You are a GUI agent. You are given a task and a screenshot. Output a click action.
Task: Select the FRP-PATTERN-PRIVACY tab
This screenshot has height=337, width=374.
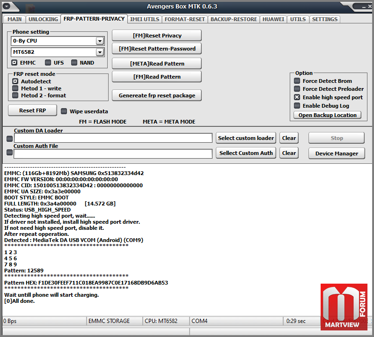94,19
